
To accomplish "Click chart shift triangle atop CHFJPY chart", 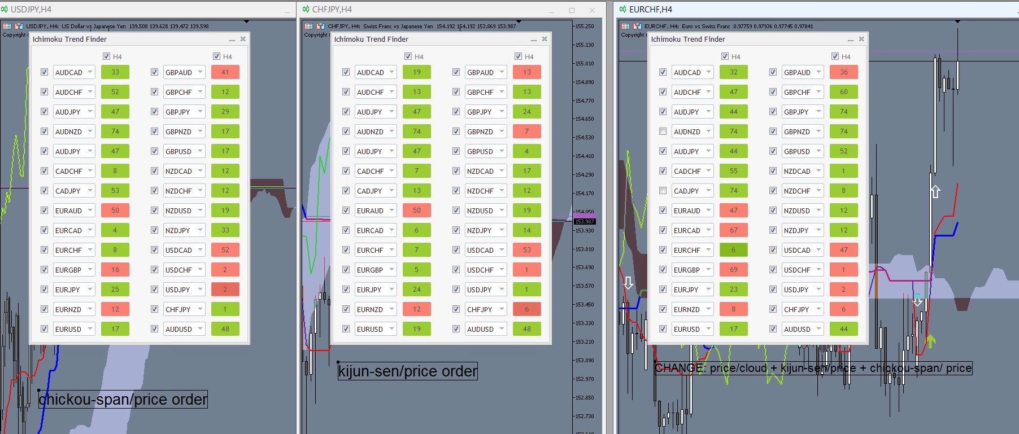I will [519, 21].
